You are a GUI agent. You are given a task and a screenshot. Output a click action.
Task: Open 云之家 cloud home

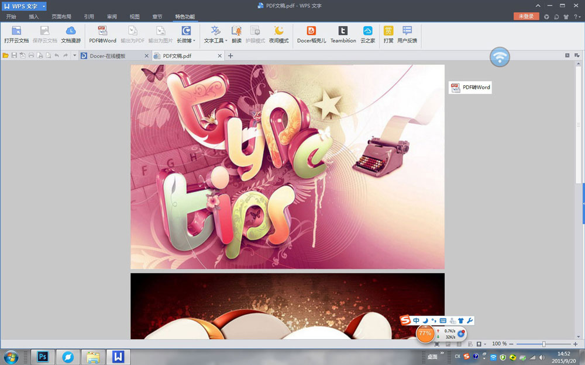[367, 34]
